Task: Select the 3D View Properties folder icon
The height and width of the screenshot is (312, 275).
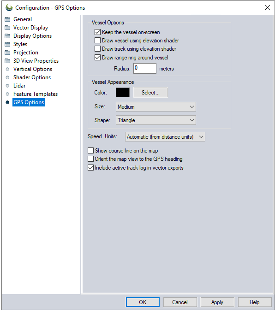Action: (7, 61)
